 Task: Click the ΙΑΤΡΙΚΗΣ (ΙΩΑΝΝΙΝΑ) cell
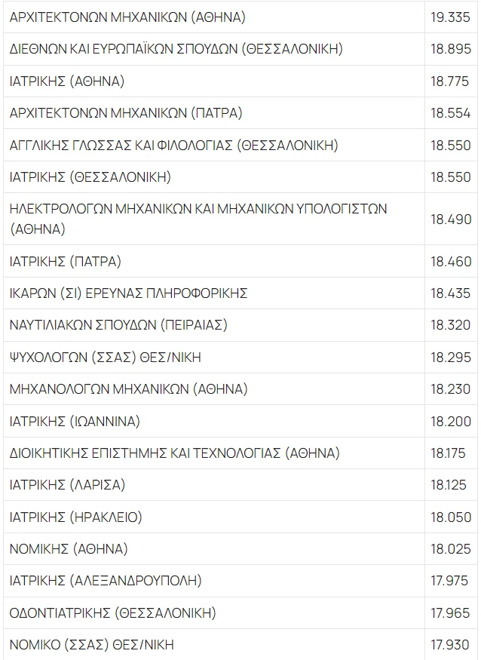75,421
